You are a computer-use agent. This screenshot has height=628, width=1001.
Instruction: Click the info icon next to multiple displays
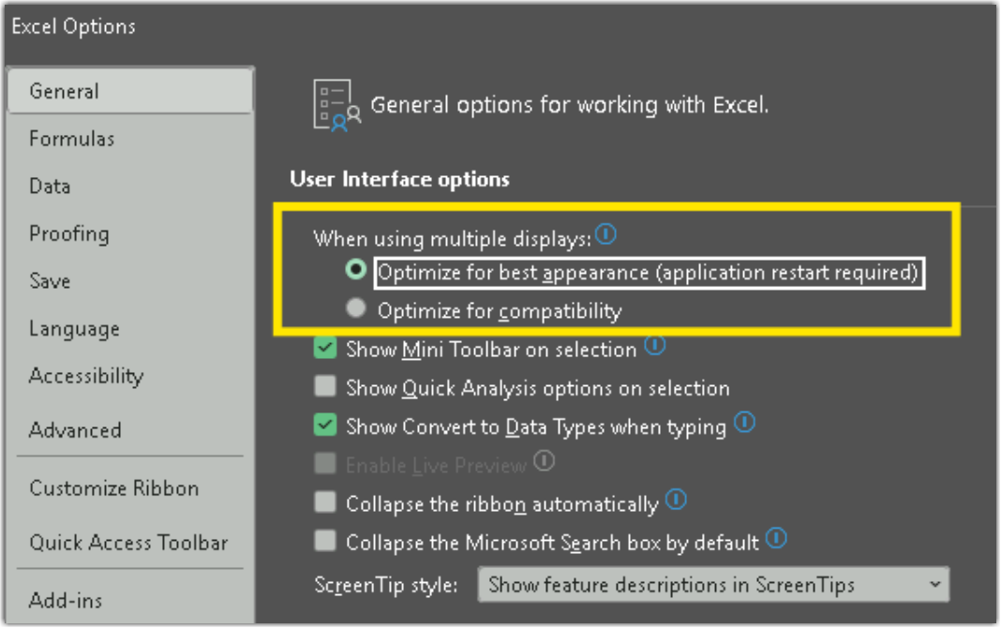pyautogui.click(x=605, y=234)
